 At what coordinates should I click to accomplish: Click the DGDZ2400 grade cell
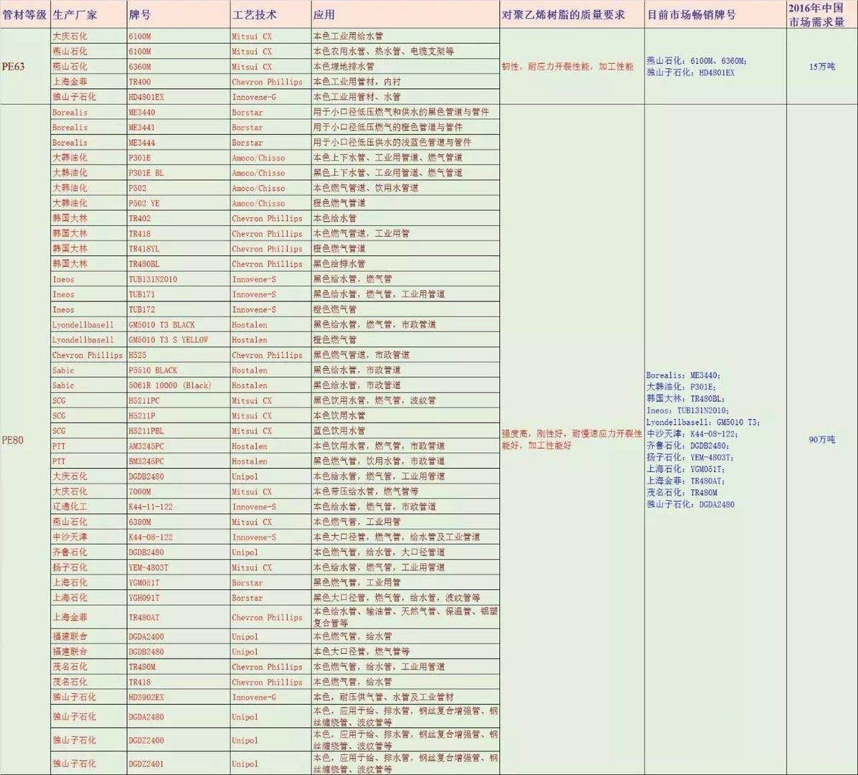click(178, 740)
